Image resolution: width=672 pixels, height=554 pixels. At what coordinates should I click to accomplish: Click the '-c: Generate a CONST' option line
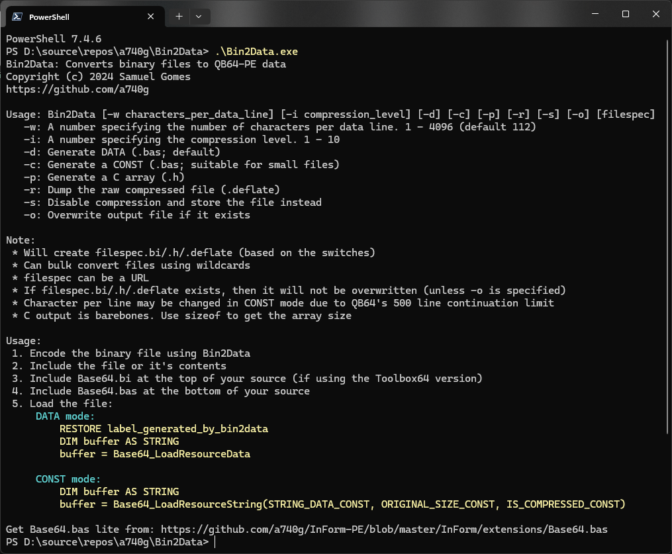click(x=181, y=165)
